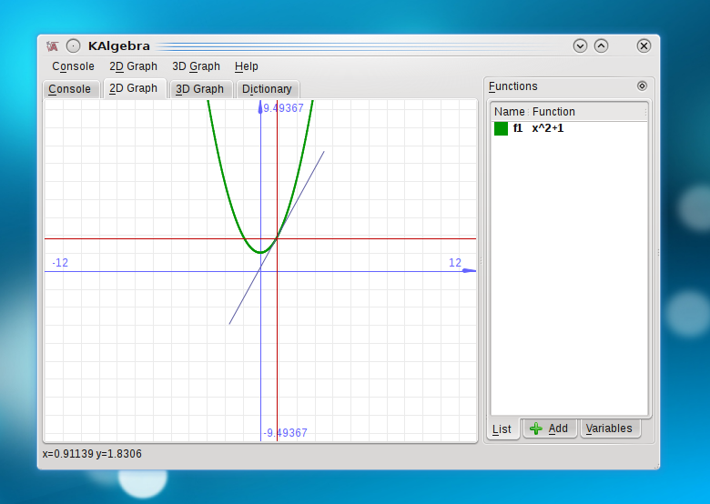Select the f1 function name
The height and width of the screenshot is (504, 710).
click(x=518, y=128)
